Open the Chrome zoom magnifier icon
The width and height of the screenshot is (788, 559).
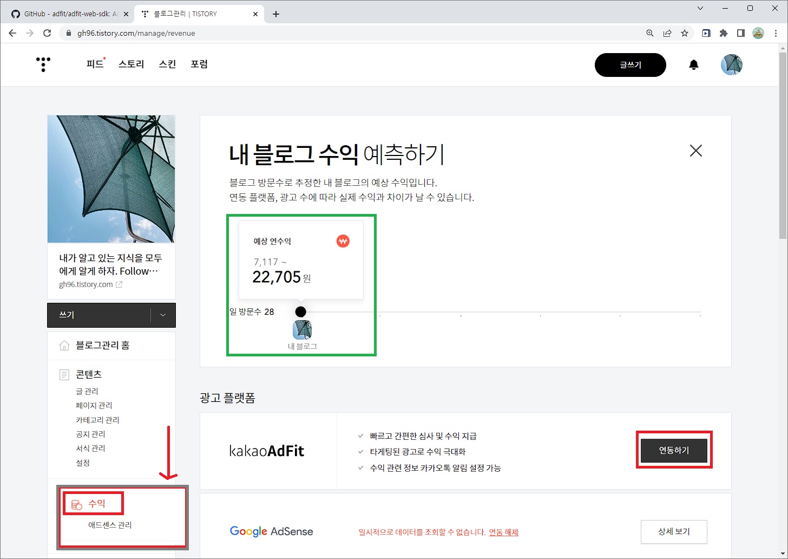click(x=650, y=33)
